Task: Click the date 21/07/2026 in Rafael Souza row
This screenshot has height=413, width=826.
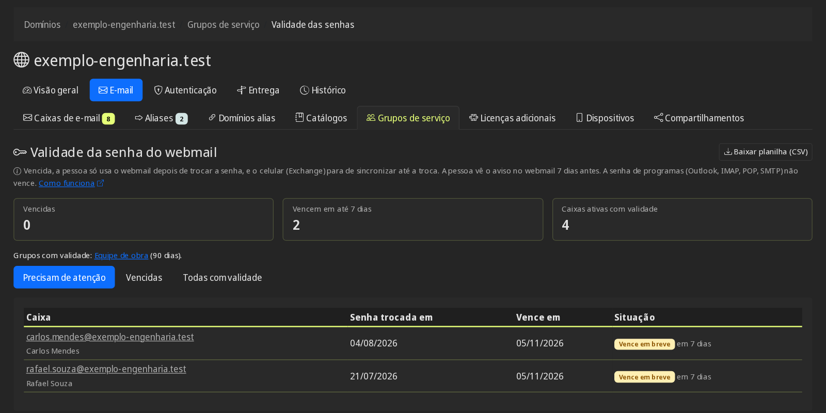Action: [x=374, y=376]
